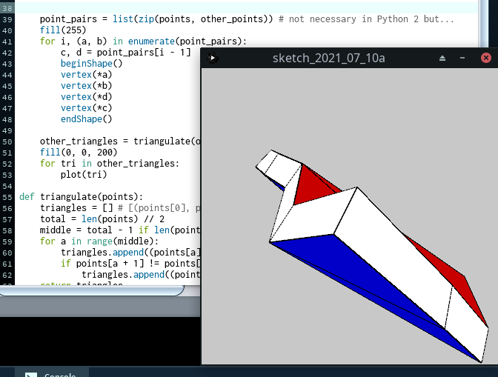Click the 'for tri in other_triangles:' line
The image size is (498, 377).
tap(110, 164)
